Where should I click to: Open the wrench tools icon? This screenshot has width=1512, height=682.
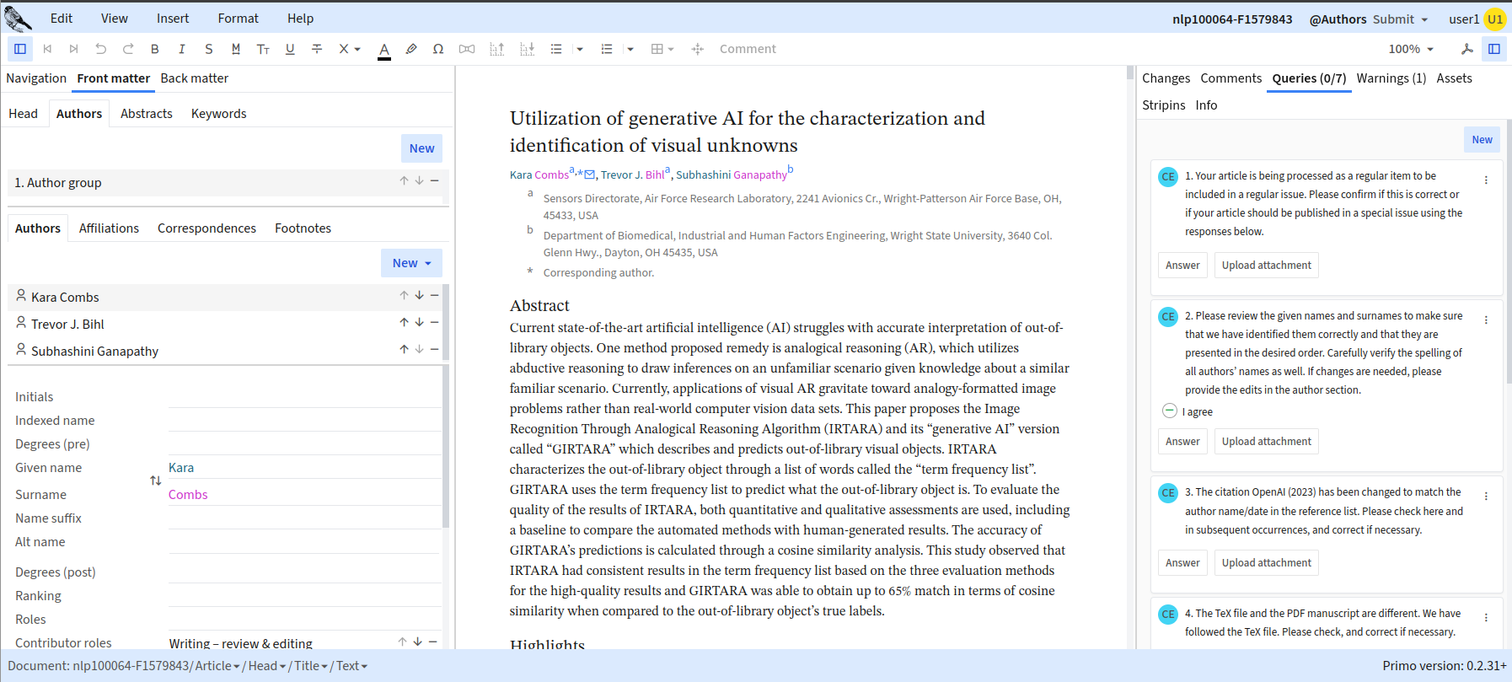point(1467,49)
